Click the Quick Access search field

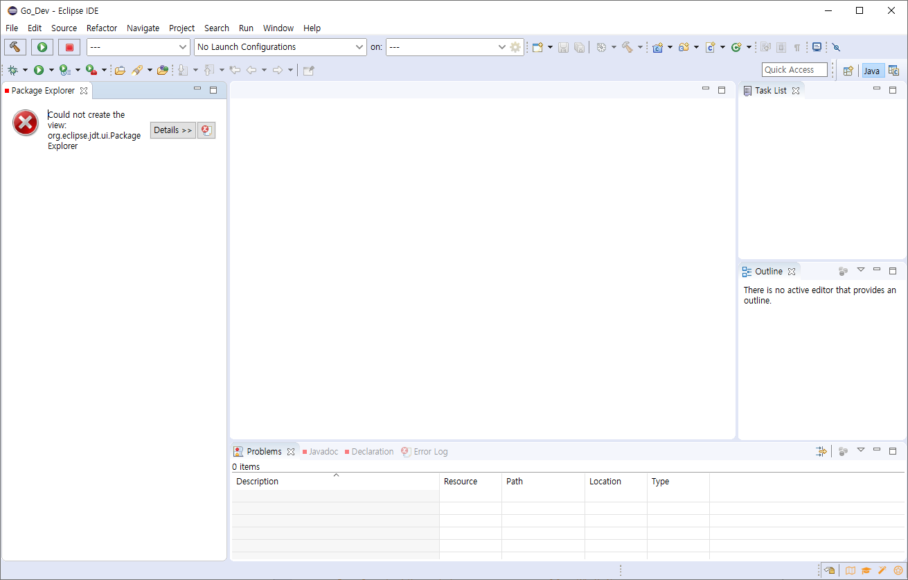point(794,70)
